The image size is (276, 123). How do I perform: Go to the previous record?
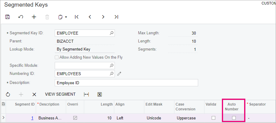point(90,17)
